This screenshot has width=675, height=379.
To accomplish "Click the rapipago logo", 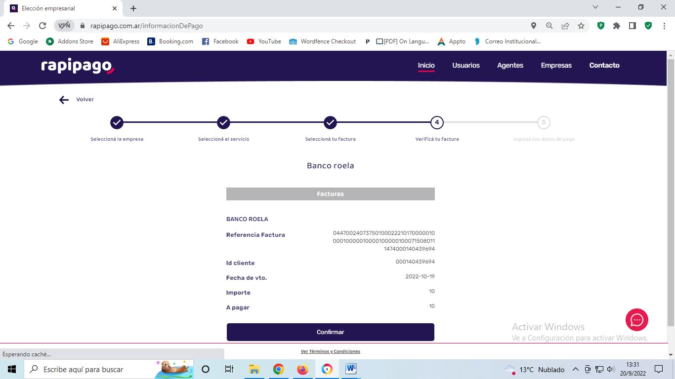I will [78, 66].
